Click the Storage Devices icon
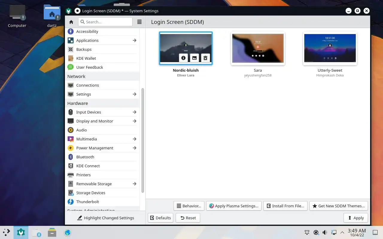This screenshot has height=239, width=383. (x=71, y=193)
